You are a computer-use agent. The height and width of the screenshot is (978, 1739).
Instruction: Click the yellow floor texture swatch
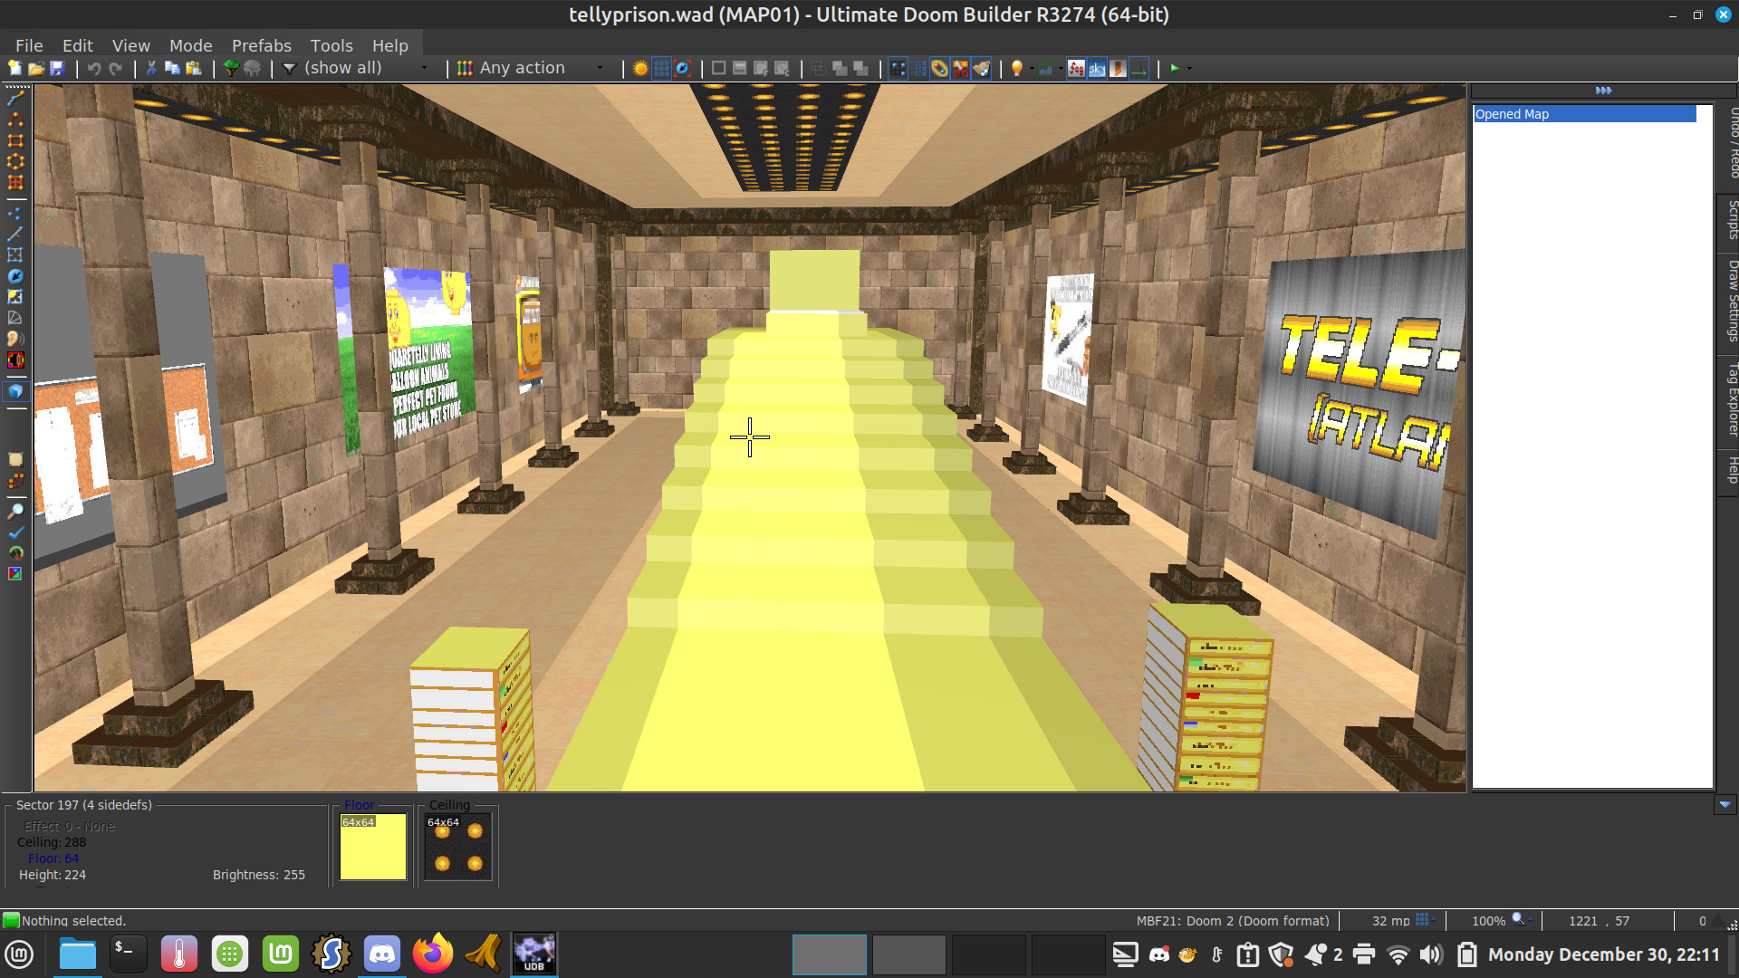373,847
